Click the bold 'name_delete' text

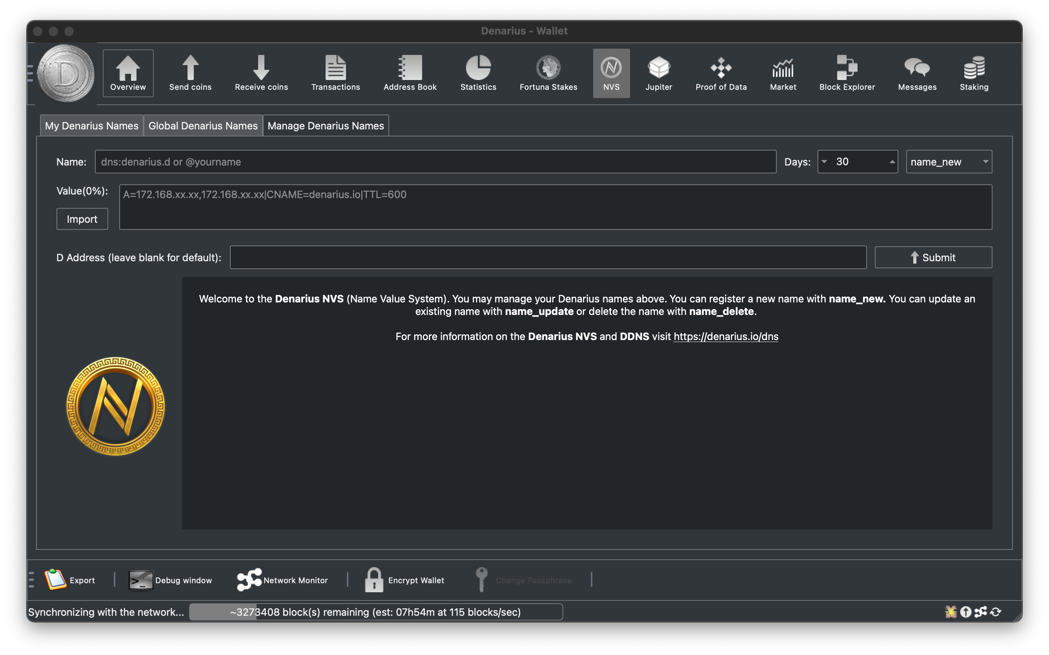[721, 311]
